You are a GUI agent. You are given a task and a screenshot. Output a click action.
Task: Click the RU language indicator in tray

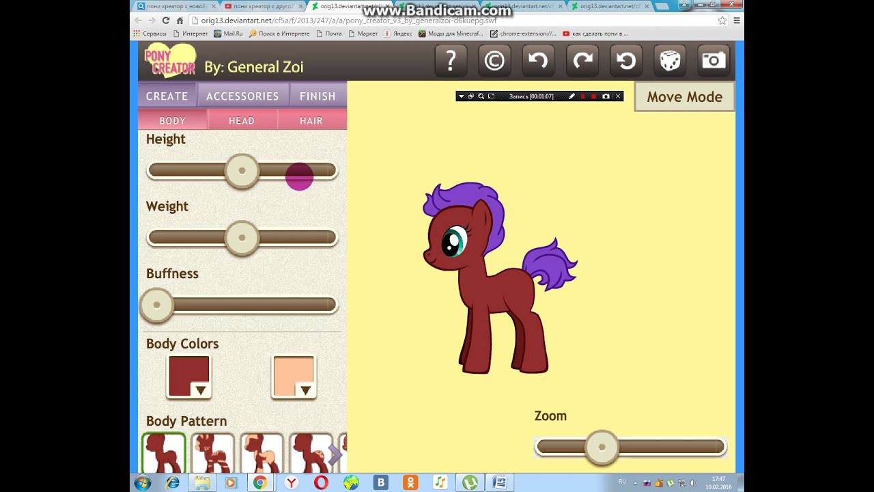pos(622,482)
